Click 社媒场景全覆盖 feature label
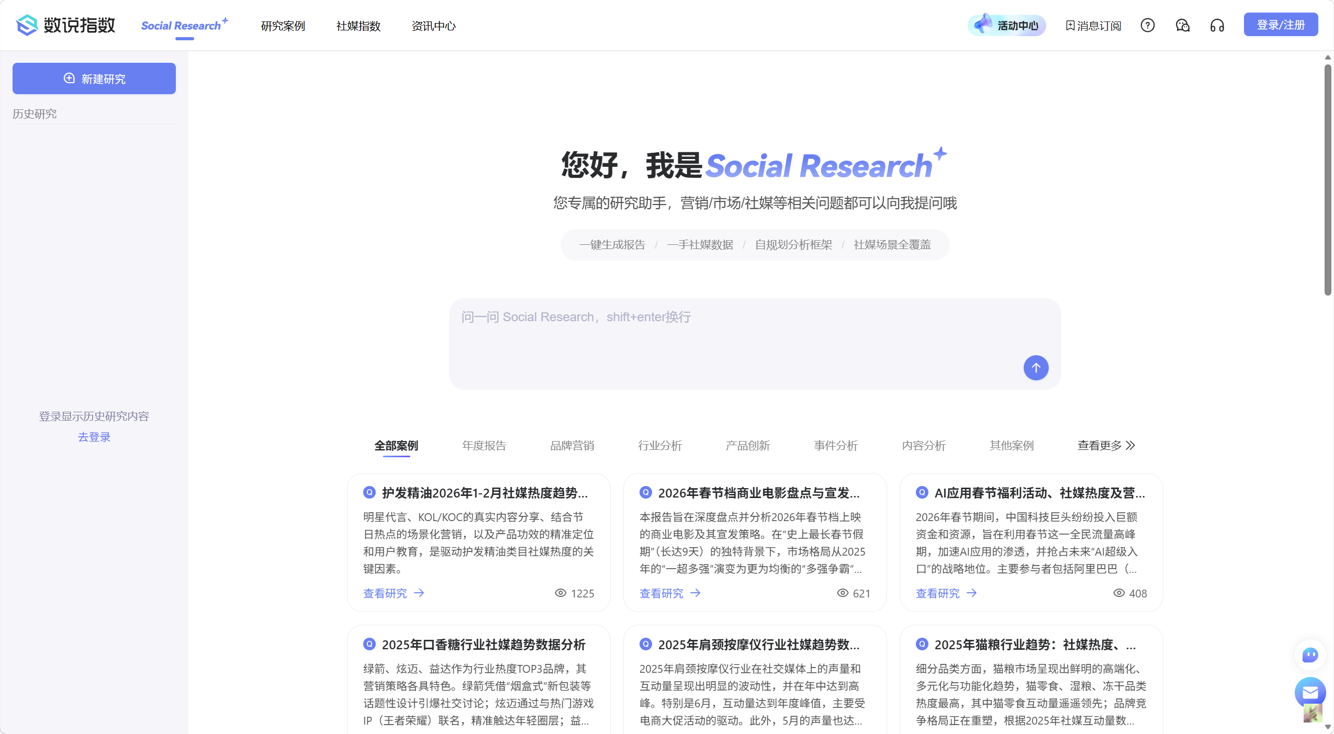Viewport: 1334px width, 734px height. [892, 244]
